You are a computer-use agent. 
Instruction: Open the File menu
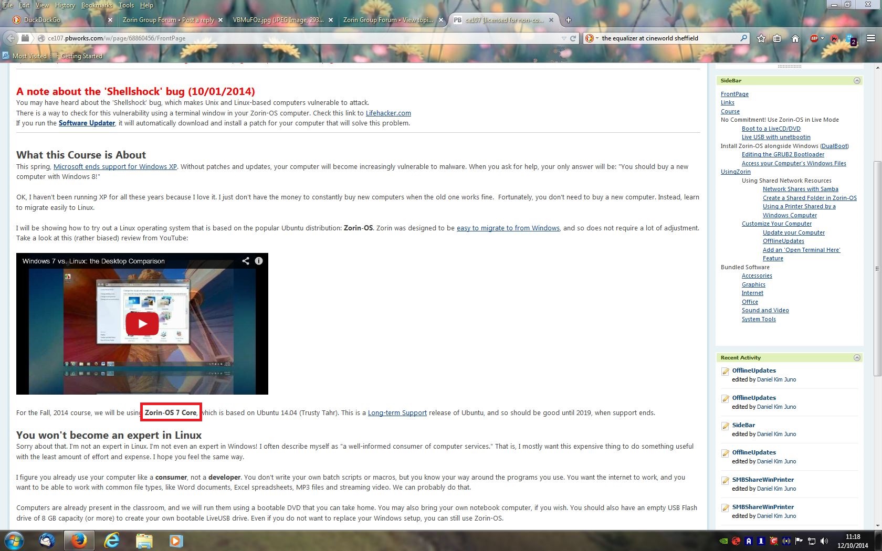tap(8, 5)
